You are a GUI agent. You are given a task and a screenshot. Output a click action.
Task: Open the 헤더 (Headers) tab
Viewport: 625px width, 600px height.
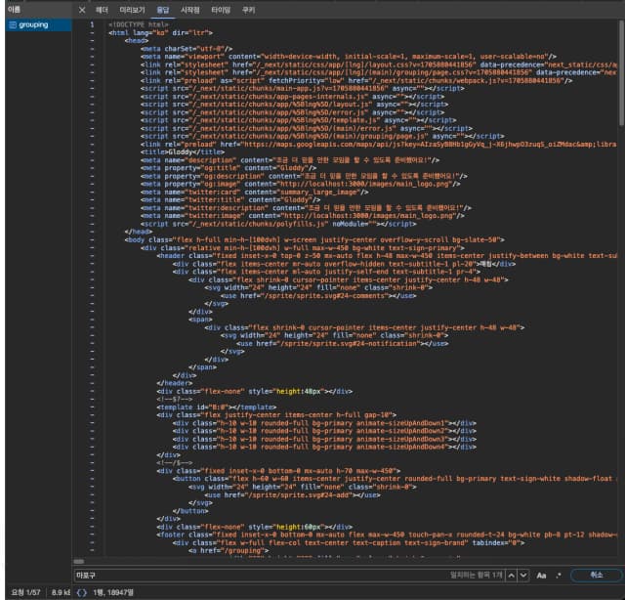coord(102,10)
